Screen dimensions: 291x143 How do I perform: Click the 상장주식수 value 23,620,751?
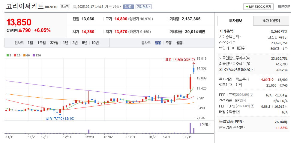tap(279, 43)
